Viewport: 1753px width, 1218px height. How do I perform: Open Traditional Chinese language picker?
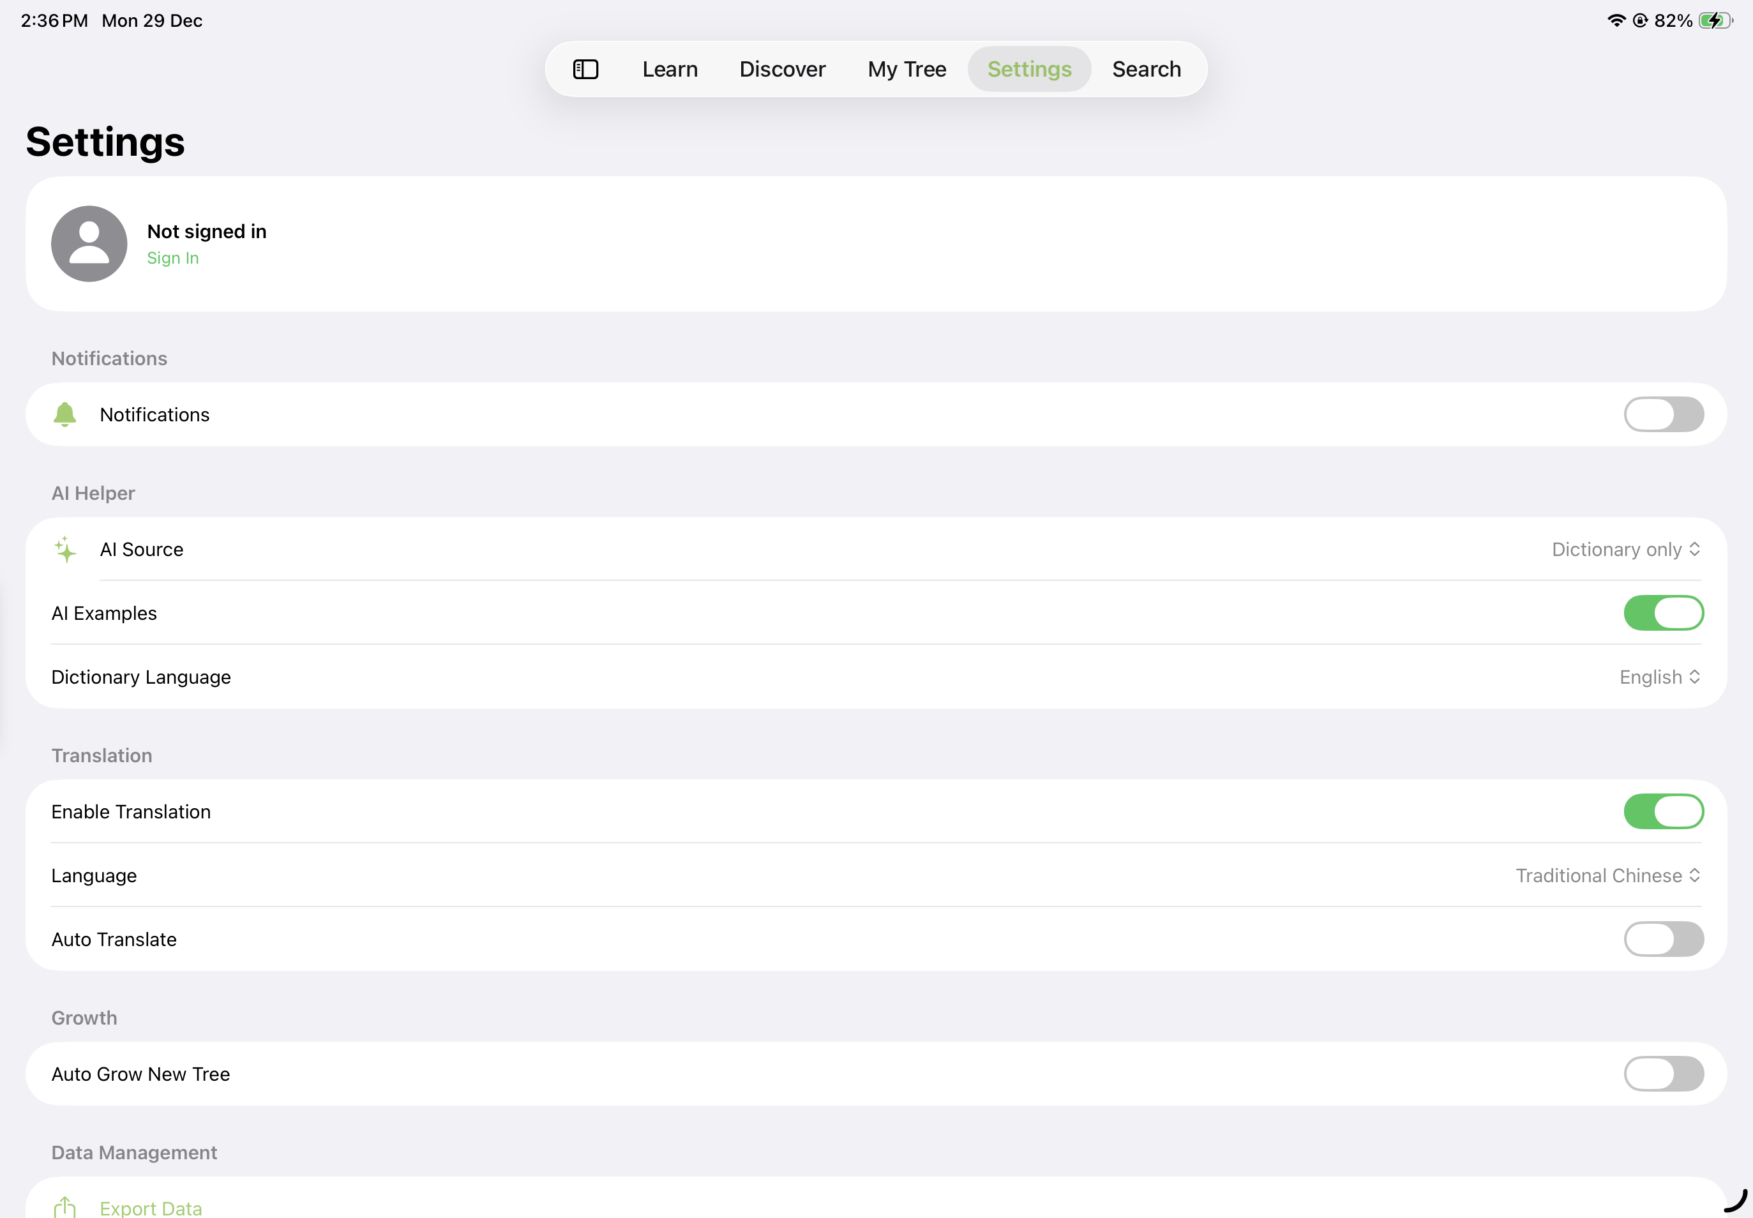click(1607, 875)
